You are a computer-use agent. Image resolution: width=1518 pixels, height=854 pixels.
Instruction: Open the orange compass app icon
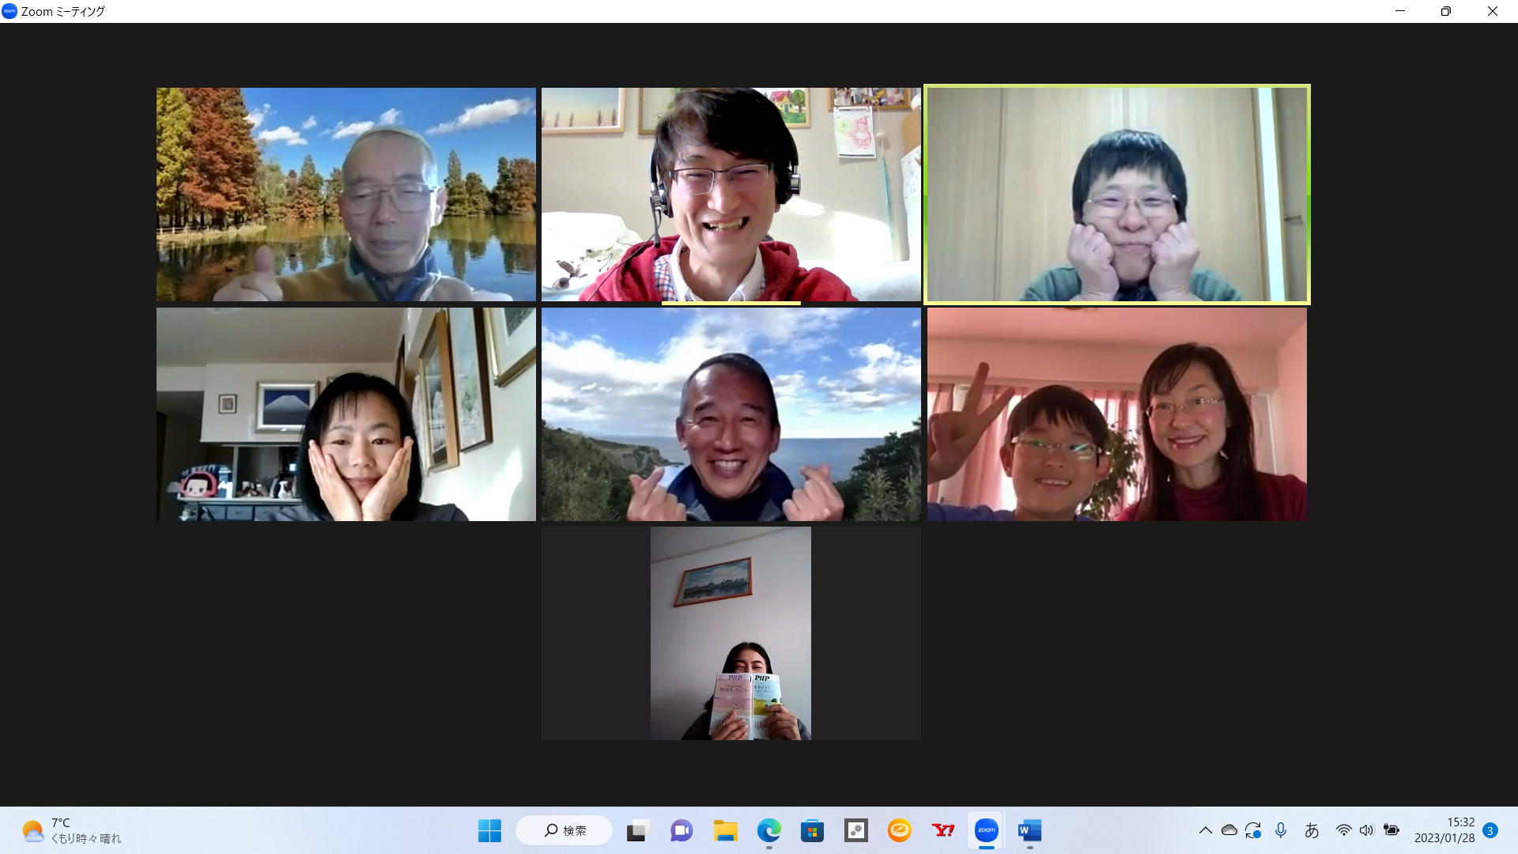(899, 830)
